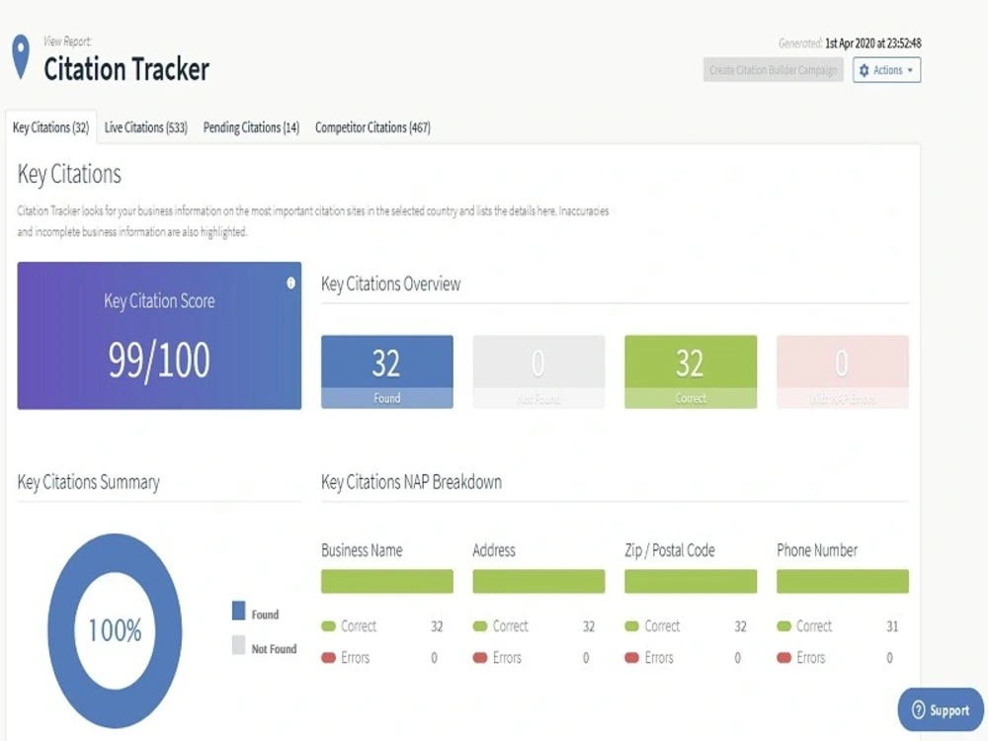Click green Correct indicator under Business Name
The width and height of the screenshot is (988, 741).
point(328,626)
